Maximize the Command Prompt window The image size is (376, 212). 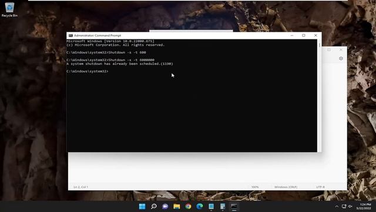click(304, 35)
